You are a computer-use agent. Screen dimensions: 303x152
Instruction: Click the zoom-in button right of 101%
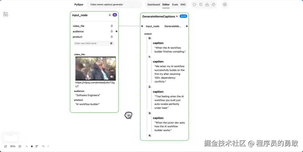pos(20,146)
